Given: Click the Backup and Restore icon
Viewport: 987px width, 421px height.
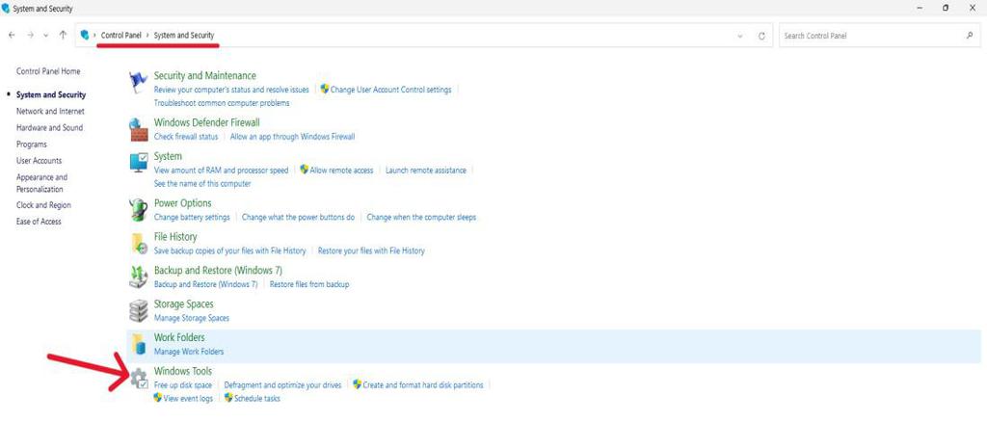Looking at the screenshot, I should click(138, 276).
